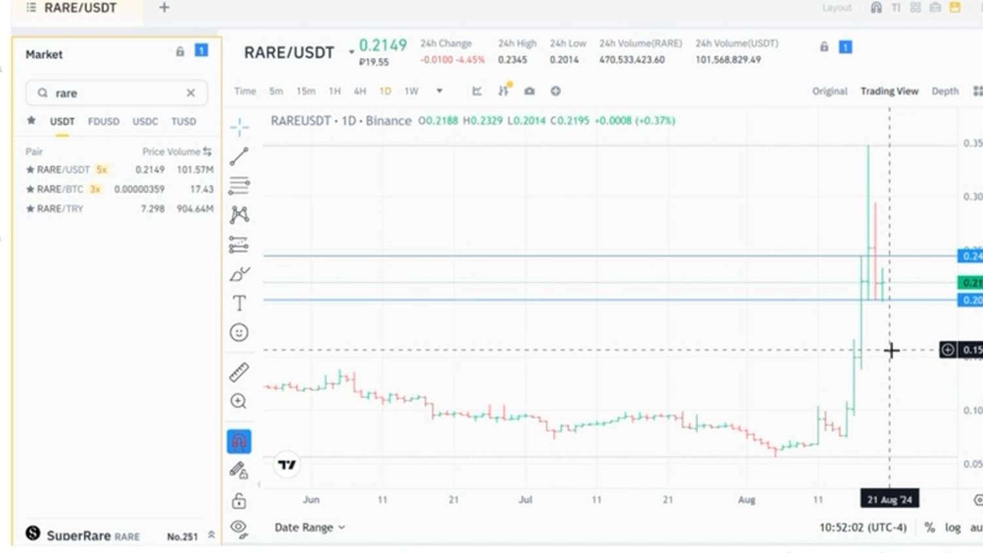Swap Price Volume column display

(x=207, y=151)
